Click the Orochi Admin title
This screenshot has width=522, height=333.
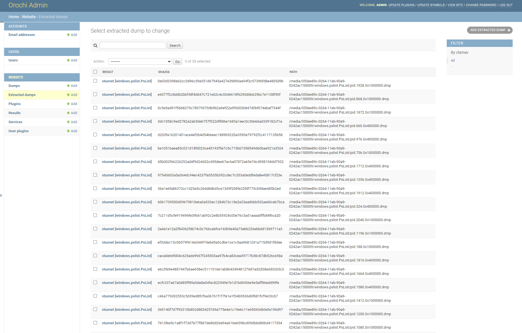(x=28, y=5)
